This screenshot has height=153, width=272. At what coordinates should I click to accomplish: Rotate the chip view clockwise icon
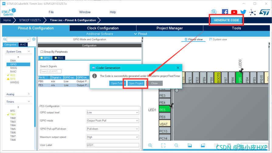(x=190, y=145)
